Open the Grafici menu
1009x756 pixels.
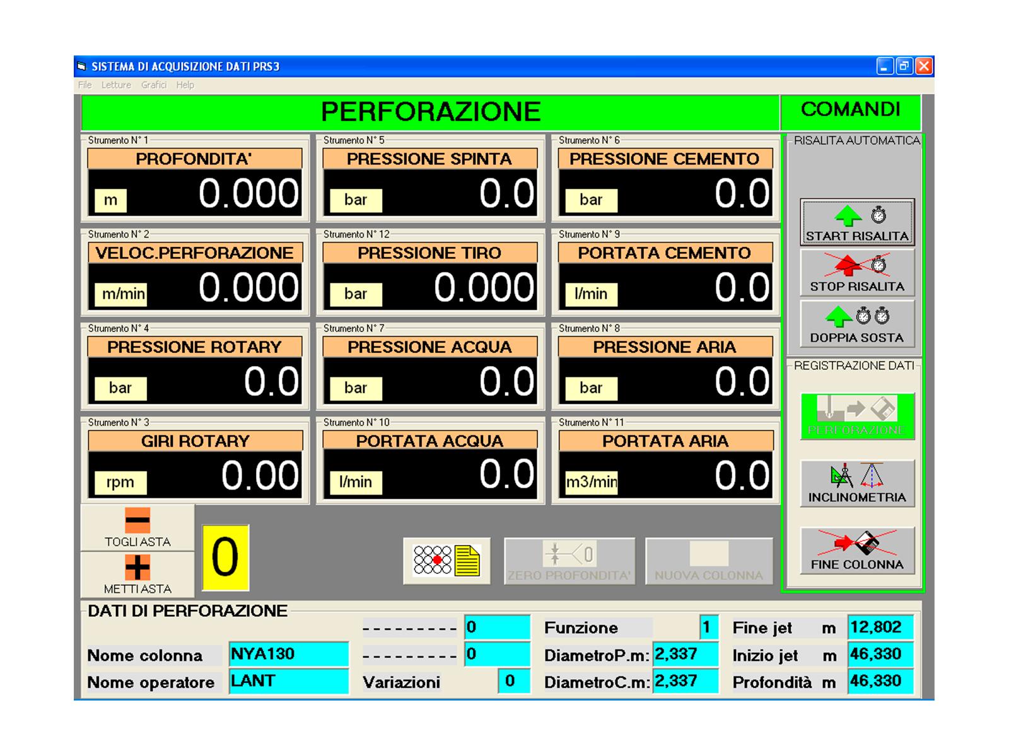click(x=154, y=85)
